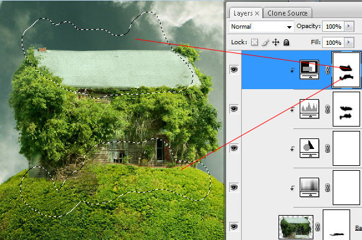Open the Normal blend mode dropdown
This screenshot has width=362, height=240.
261,27
